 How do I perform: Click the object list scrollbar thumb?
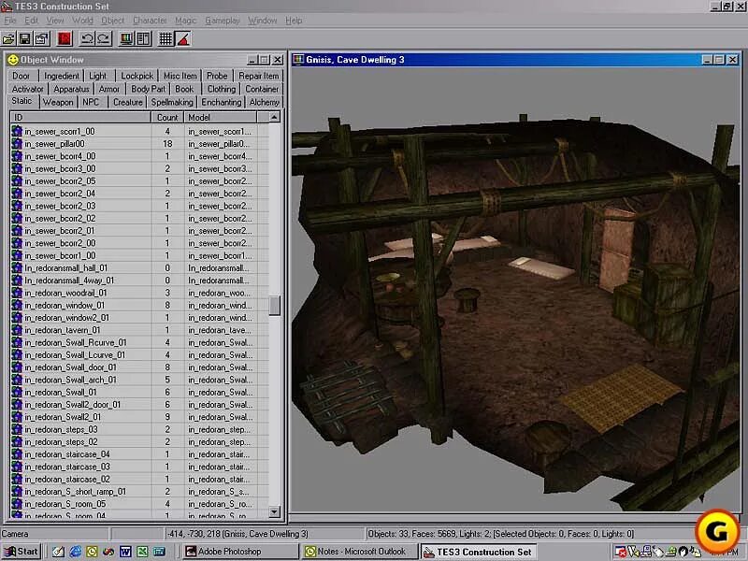pos(274,306)
